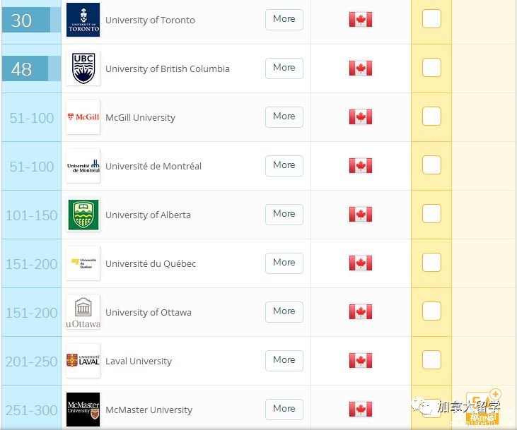The height and width of the screenshot is (430, 517).
Task: Open the Laval University name link
Action: (139, 361)
